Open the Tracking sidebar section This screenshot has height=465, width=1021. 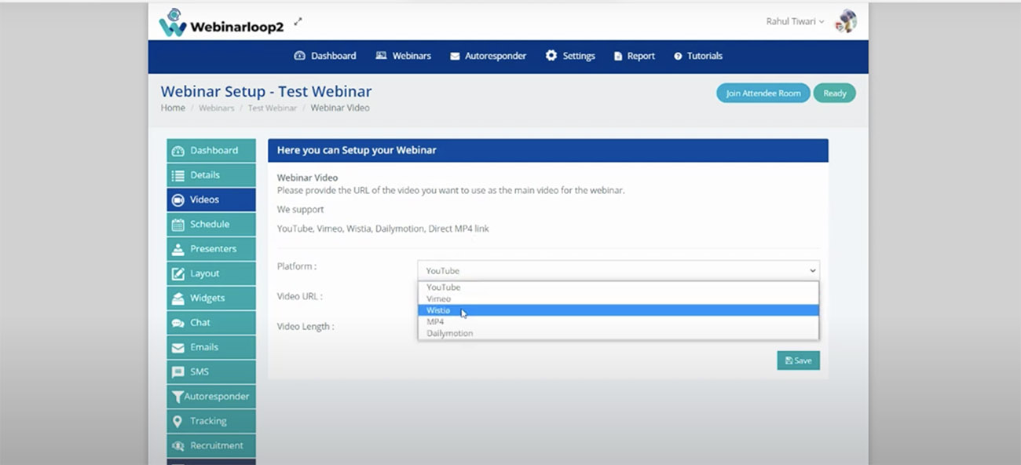[211, 421]
